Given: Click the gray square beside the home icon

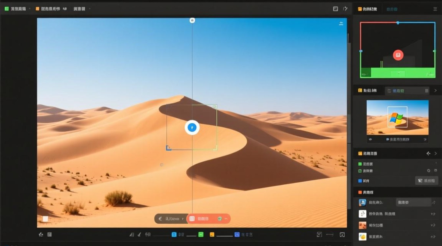Looking at the screenshot, I should tap(50, 235).
